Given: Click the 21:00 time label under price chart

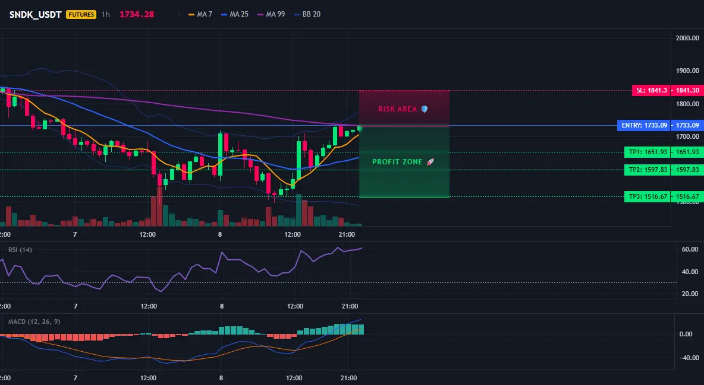Looking at the screenshot, I should tap(347, 234).
